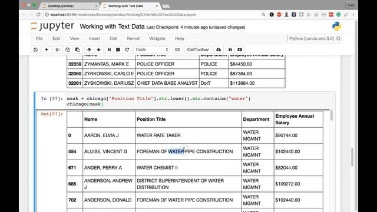Click the CellToolbar button
The width and height of the screenshot is (377, 212).
198,49
